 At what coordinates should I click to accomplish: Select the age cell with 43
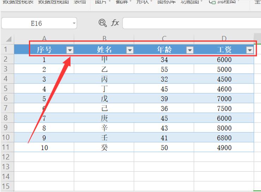tap(164, 128)
